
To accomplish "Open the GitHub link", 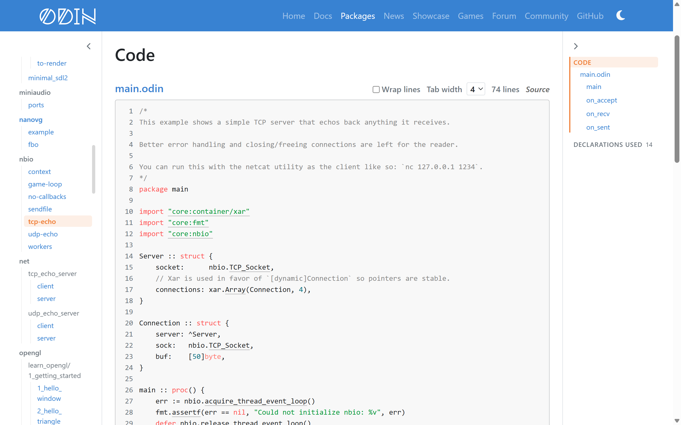I will (x=590, y=16).
